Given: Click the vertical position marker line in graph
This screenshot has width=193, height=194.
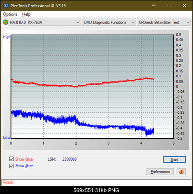Looking at the screenshot, I should (x=154, y=86).
